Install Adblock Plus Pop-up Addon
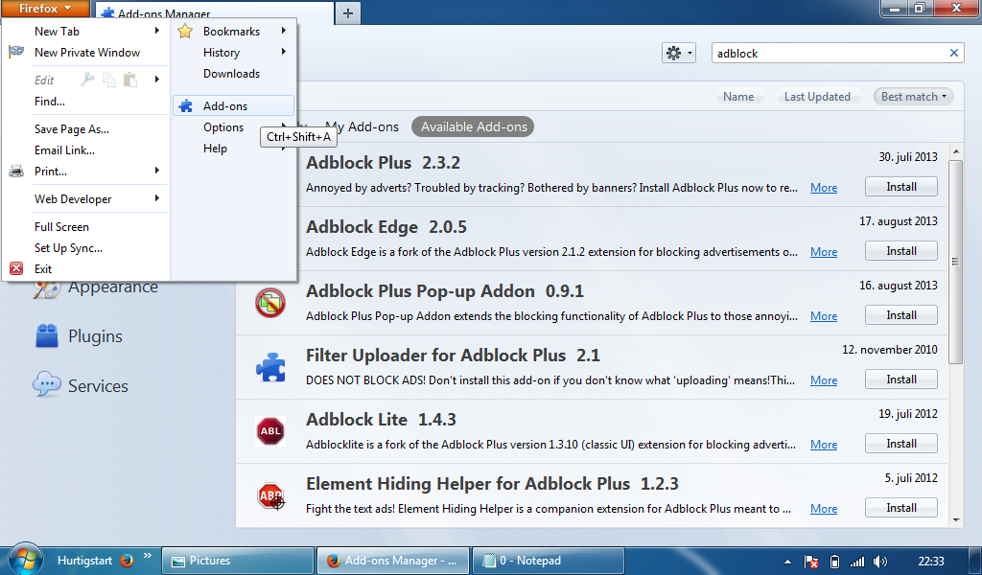Screen dimensions: 982x575 pyautogui.click(x=901, y=315)
